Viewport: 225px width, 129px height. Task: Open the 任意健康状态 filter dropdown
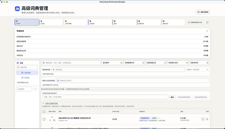pos(134,63)
